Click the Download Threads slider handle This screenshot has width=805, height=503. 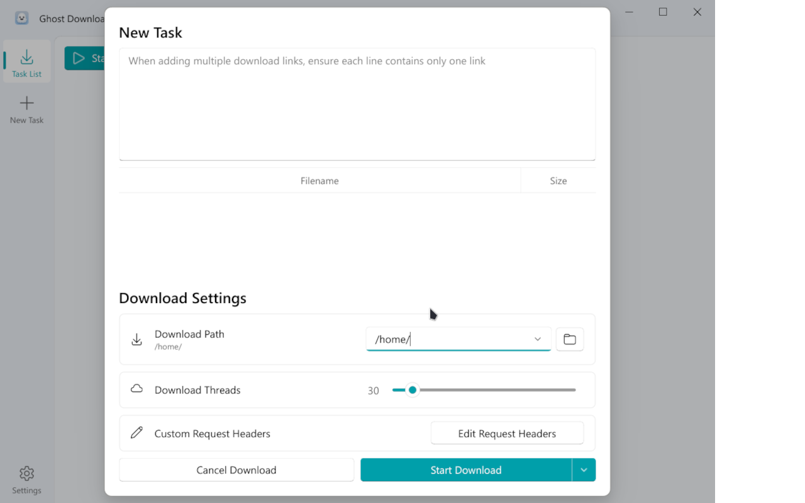click(413, 390)
